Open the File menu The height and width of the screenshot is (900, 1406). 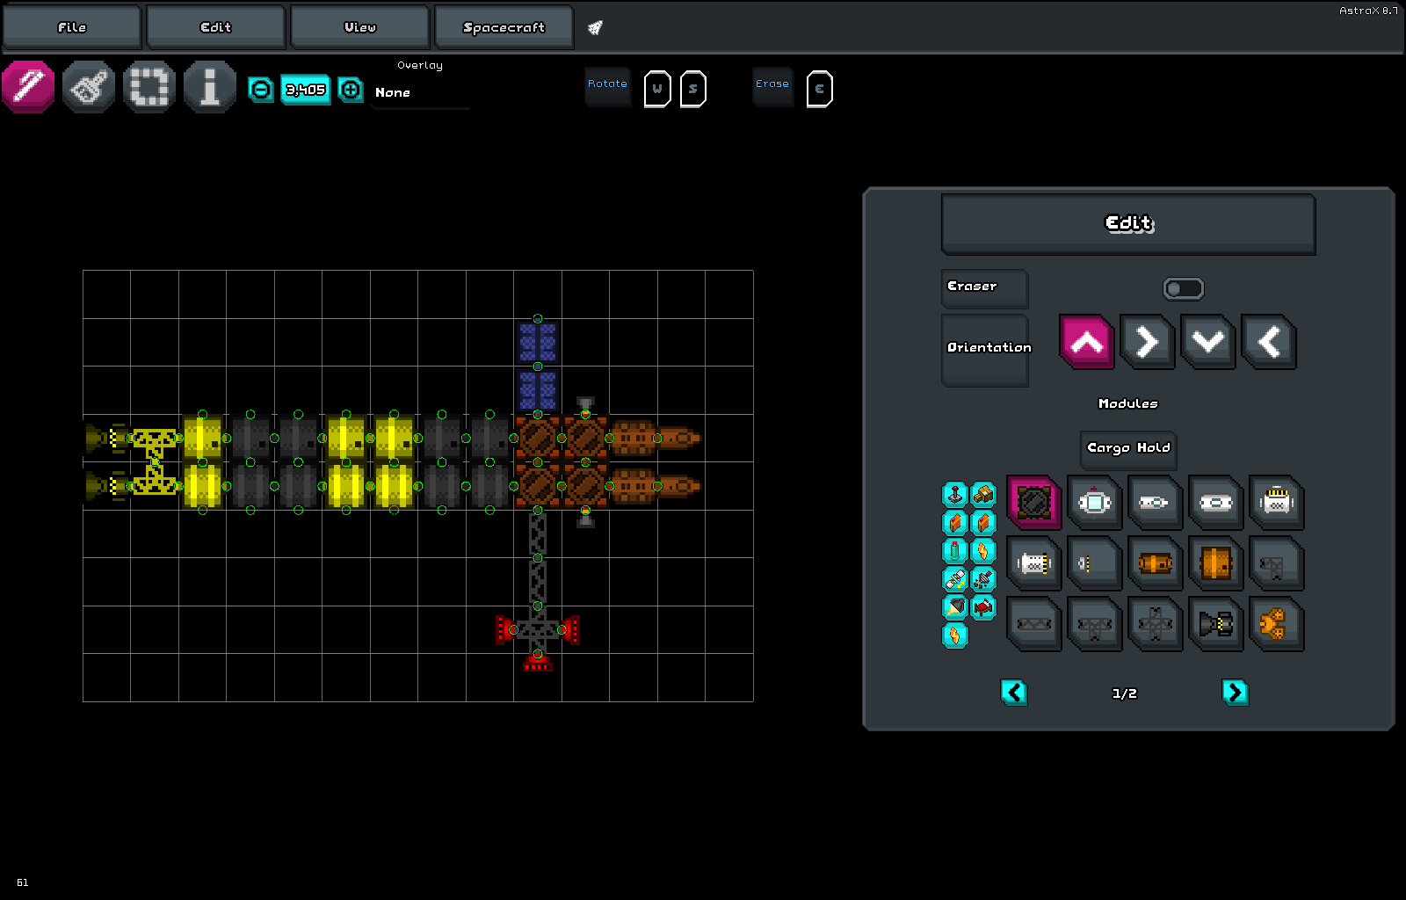click(72, 27)
